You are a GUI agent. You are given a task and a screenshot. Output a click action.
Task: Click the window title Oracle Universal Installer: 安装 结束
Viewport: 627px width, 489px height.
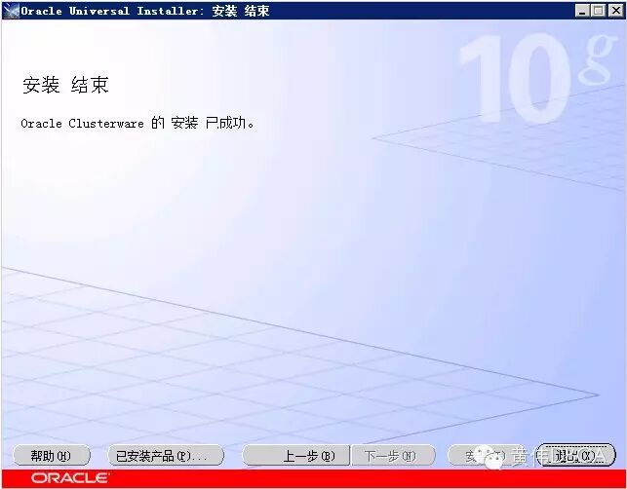[144, 11]
